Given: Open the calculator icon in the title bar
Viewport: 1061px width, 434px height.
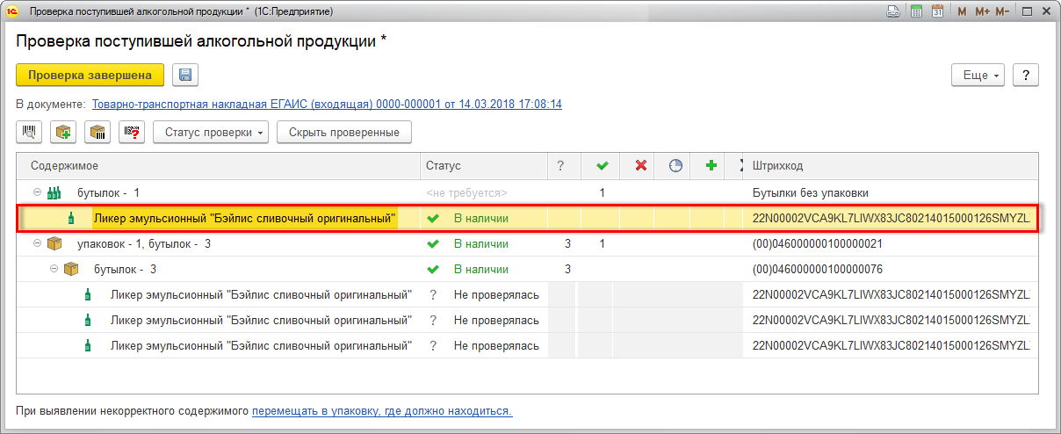Looking at the screenshot, I should 916,11.
